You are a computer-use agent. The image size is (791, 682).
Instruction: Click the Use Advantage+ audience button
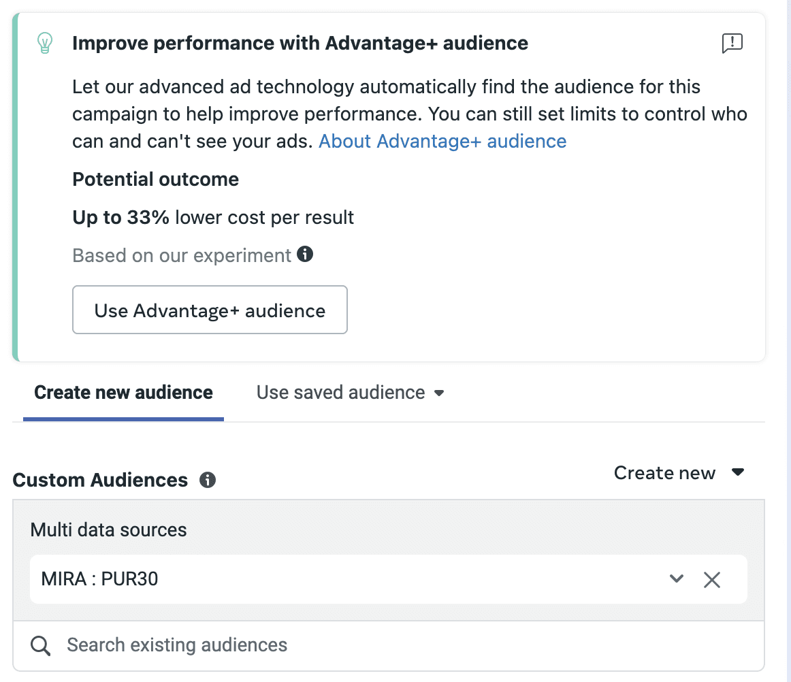click(x=210, y=310)
